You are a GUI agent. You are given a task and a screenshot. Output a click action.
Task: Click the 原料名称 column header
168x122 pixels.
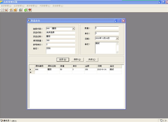(x=53, y=66)
